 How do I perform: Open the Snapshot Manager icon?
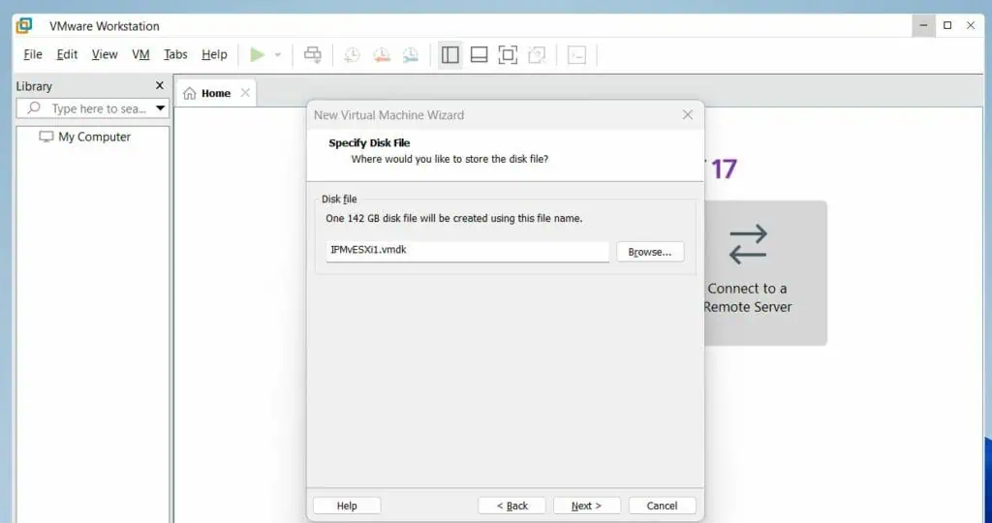pos(411,55)
